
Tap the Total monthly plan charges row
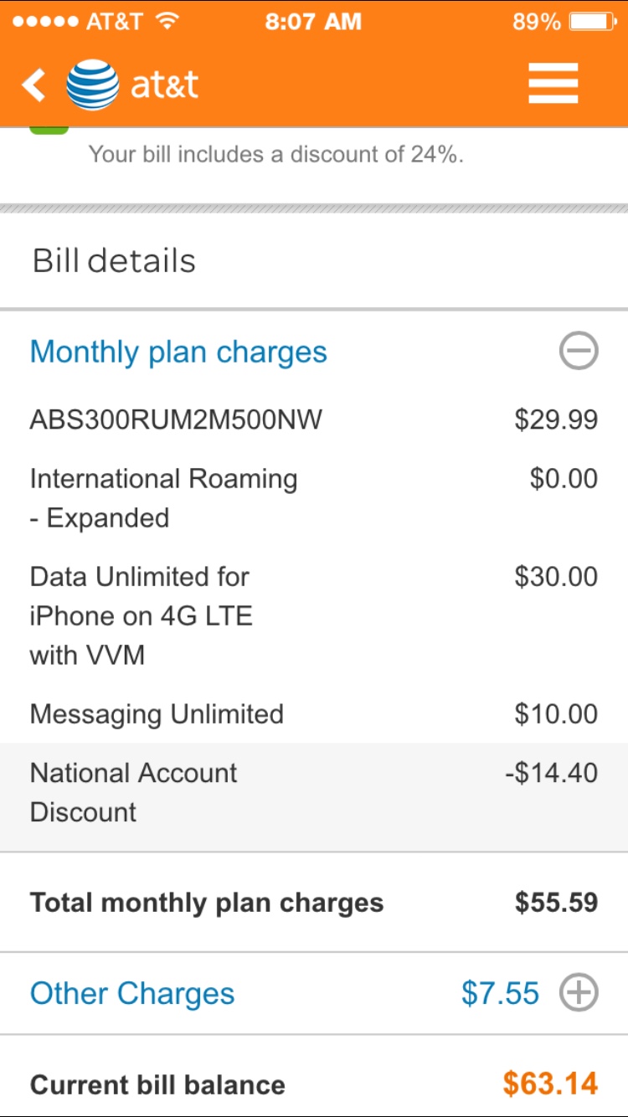(314, 903)
